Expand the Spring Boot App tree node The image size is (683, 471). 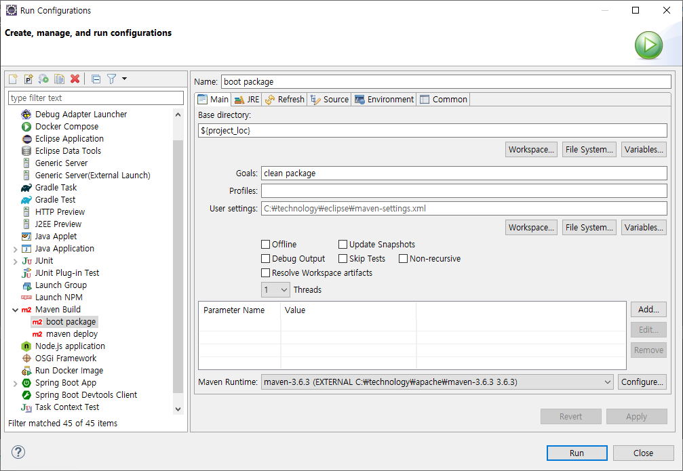click(15, 383)
